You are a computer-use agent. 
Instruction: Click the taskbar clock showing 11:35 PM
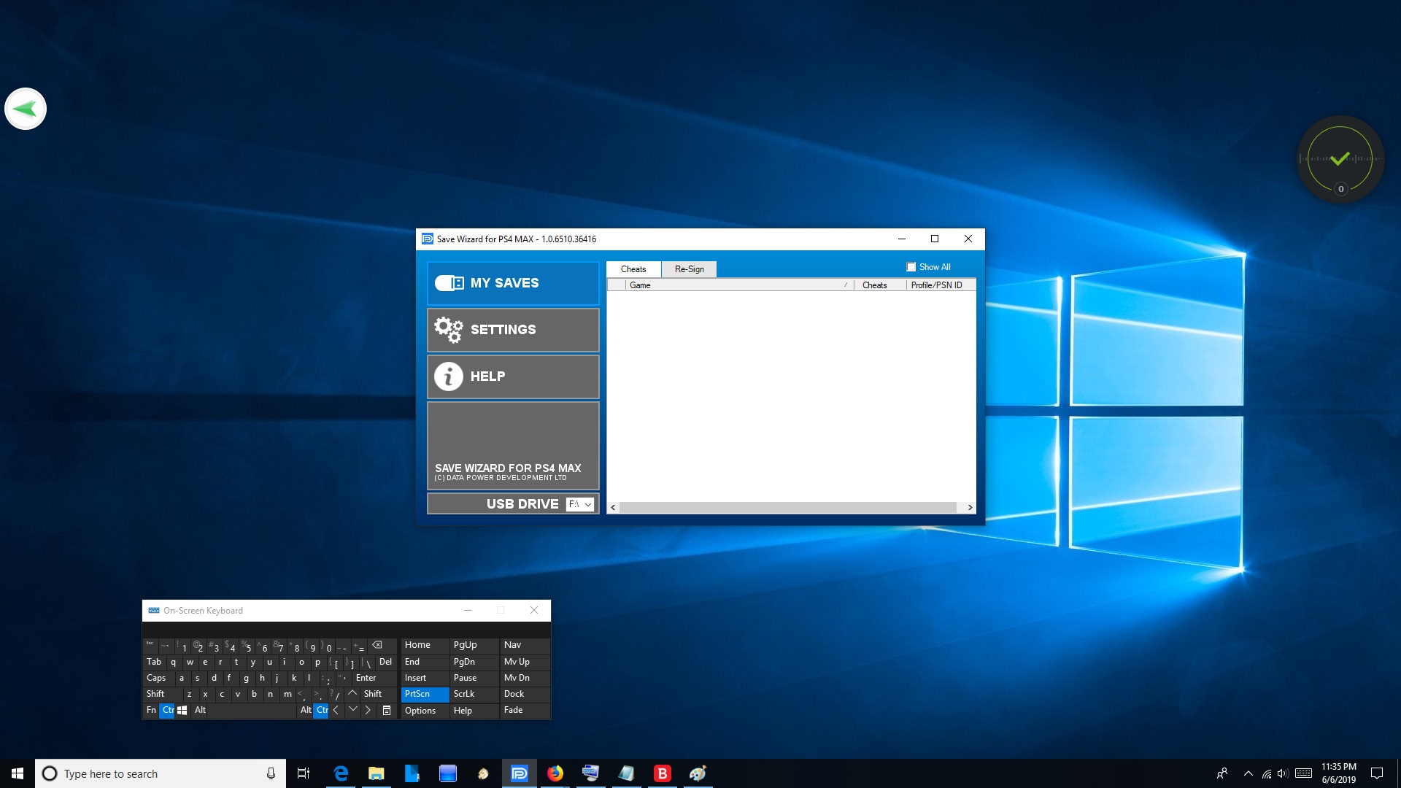pos(1339,773)
